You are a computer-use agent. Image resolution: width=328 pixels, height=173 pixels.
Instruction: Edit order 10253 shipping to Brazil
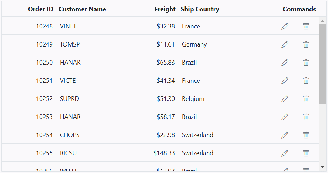click(285, 117)
